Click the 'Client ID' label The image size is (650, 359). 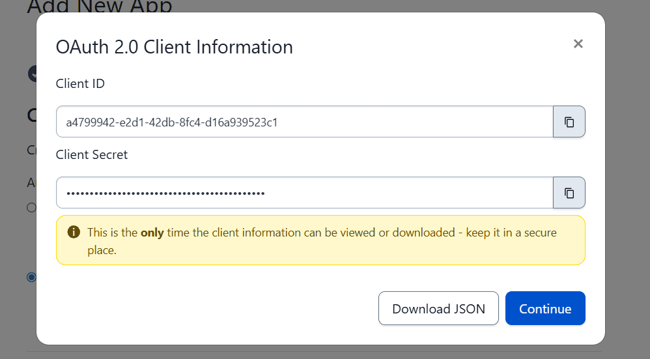pos(80,84)
